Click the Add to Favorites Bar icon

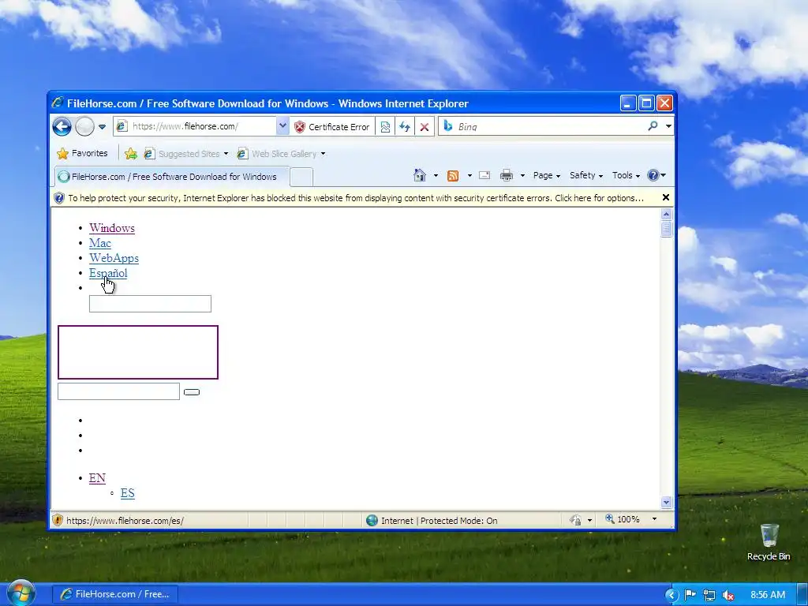(x=131, y=154)
